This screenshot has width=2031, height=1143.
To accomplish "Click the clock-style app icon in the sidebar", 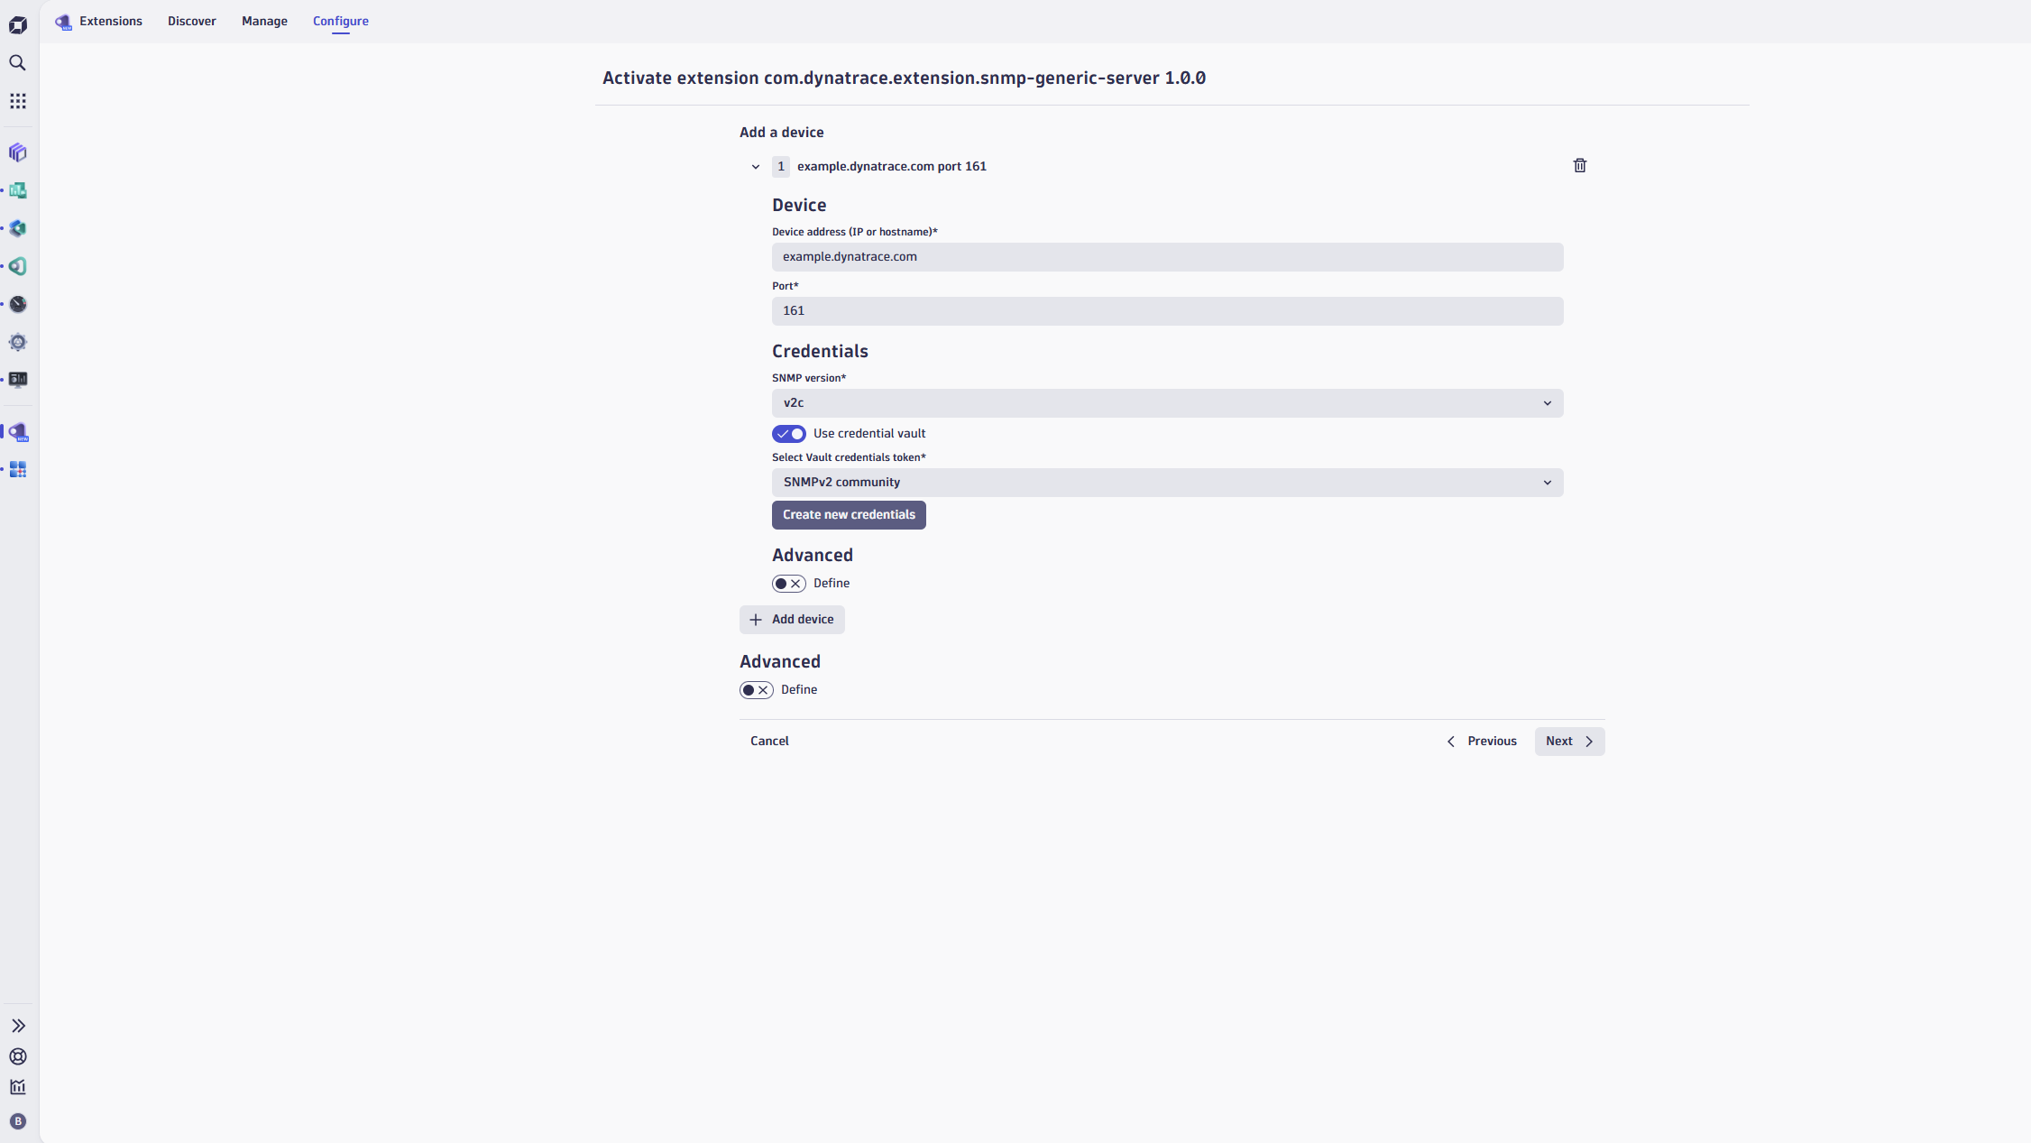I will (x=18, y=304).
